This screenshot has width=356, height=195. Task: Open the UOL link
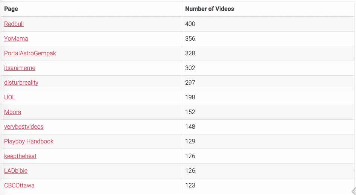(x=10, y=97)
